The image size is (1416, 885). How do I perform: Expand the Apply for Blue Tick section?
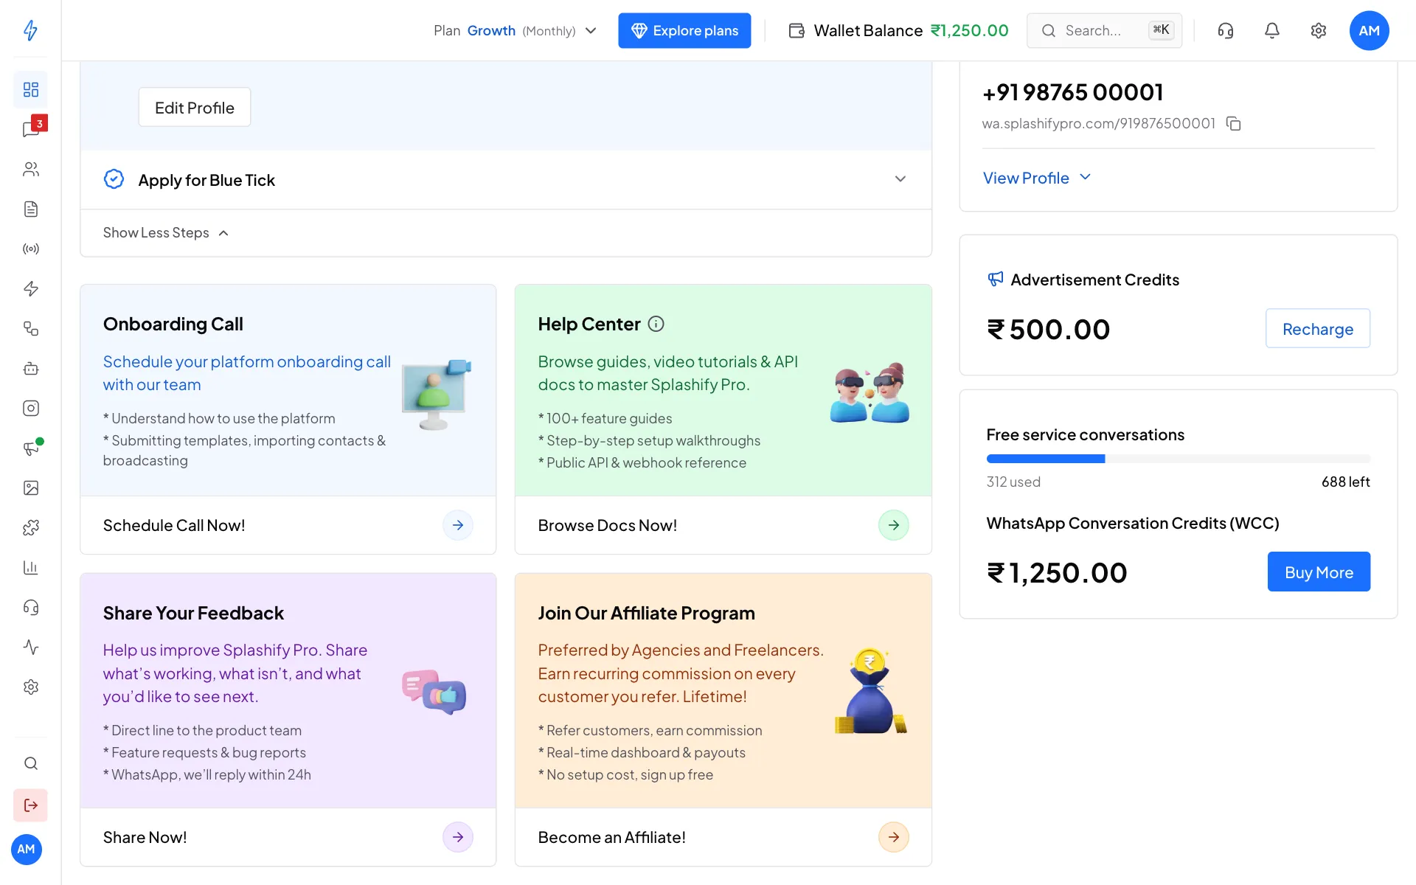[506, 179]
